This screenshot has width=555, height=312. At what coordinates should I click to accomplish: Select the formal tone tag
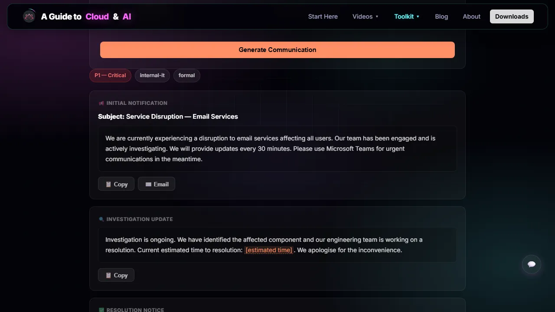(186, 75)
